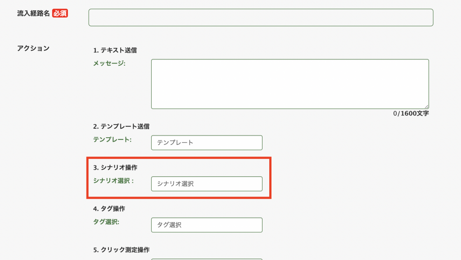The width and height of the screenshot is (461, 260).
Task: Open the テンプレート selection dropdown
Action: [207, 143]
